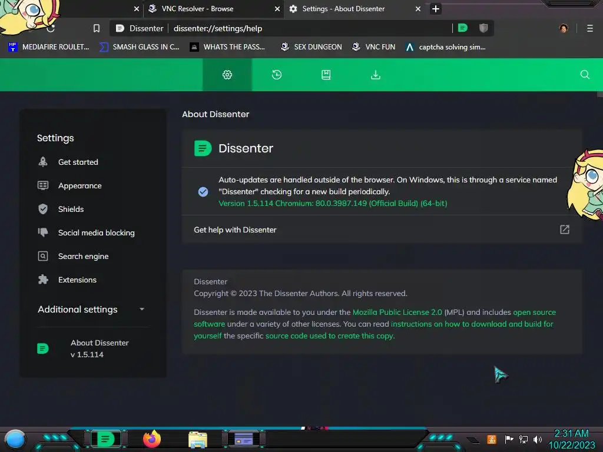
Task: Click the reload button
Action: (51, 28)
